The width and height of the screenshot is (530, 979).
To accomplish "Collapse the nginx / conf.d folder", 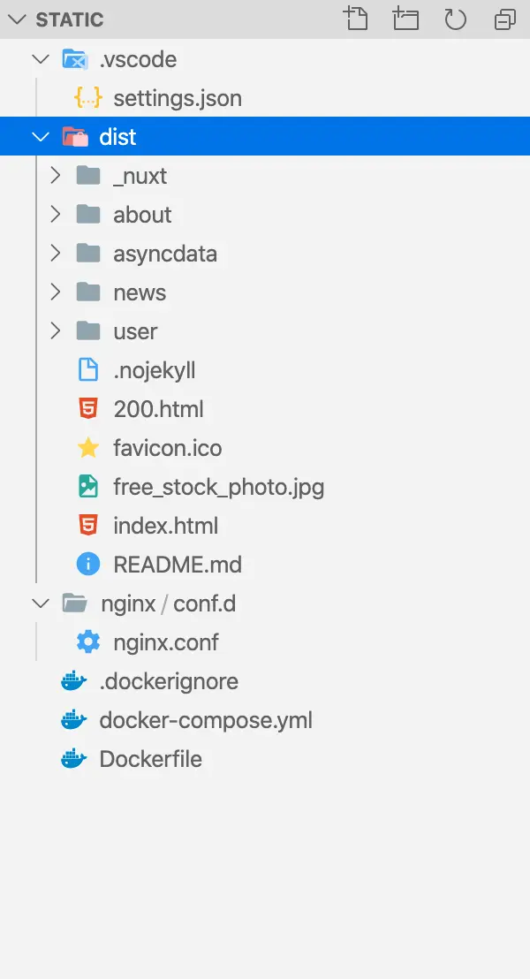I will (x=41, y=603).
